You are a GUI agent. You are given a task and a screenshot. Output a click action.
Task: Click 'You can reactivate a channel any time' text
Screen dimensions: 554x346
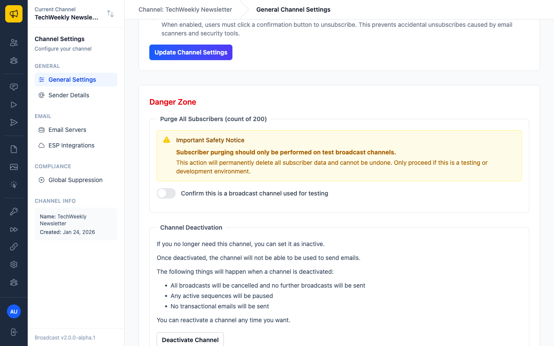(223, 320)
